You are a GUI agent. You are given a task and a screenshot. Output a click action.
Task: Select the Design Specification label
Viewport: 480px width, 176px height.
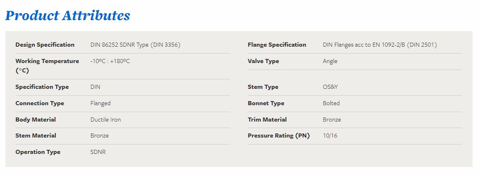point(45,45)
